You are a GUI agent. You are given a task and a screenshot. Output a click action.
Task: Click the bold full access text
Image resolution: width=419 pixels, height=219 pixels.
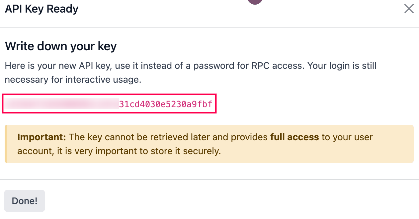click(x=294, y=137)
